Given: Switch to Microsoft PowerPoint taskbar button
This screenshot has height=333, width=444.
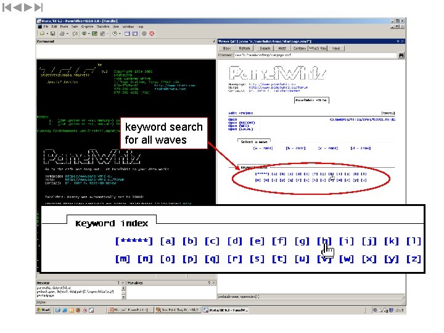Looking at the screenshot, I should [x=131, y=310].
